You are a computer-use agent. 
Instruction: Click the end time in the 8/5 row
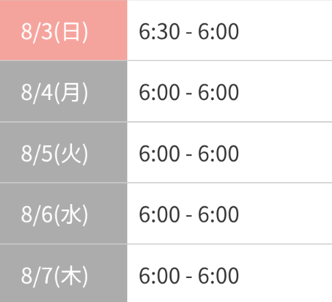(218, 153)
